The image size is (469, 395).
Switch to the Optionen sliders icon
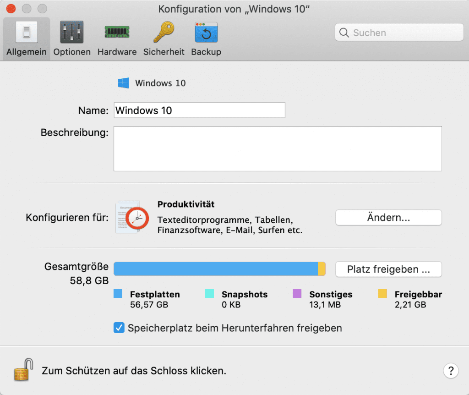coord(72,33)
